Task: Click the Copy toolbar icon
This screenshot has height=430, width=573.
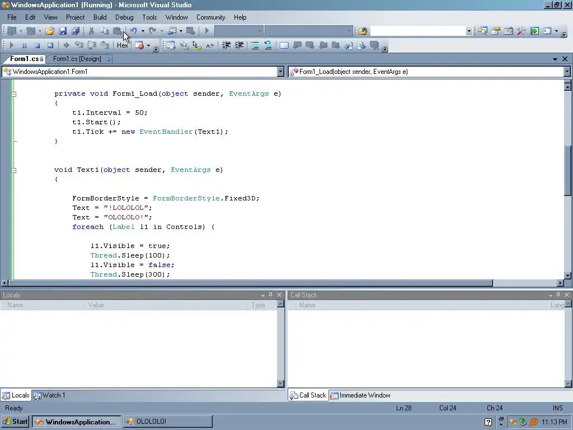Action: 105,31
